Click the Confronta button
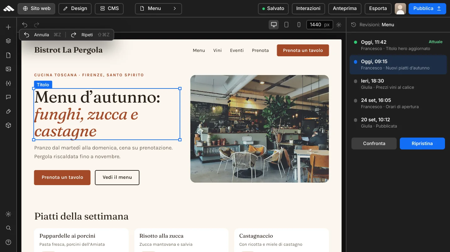 [374, 144]
